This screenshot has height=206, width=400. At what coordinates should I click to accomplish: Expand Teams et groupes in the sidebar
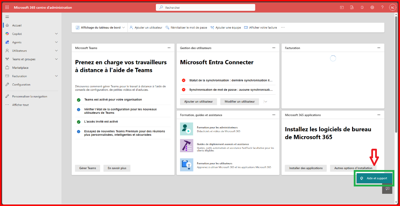pyautogui.click(x=56, y=59)
